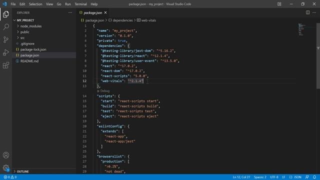Open the Edit menu

click(22, 4)
